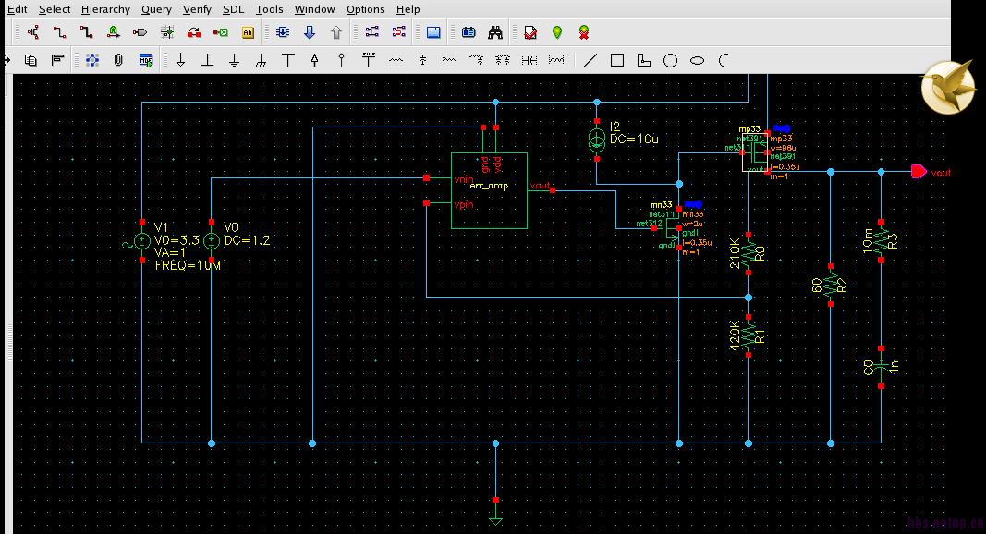The width and height of the screenshot is (986, 534).
Task: Expand the Options menu
Action: [x=365, y=9]
